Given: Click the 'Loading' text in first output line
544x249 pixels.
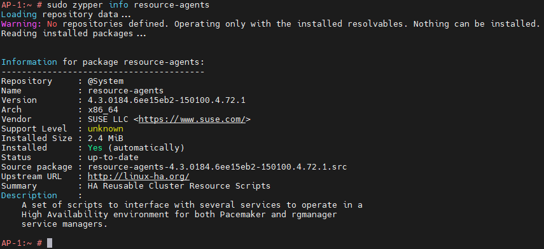Looking at the screenshot, I should click(18, 15).
